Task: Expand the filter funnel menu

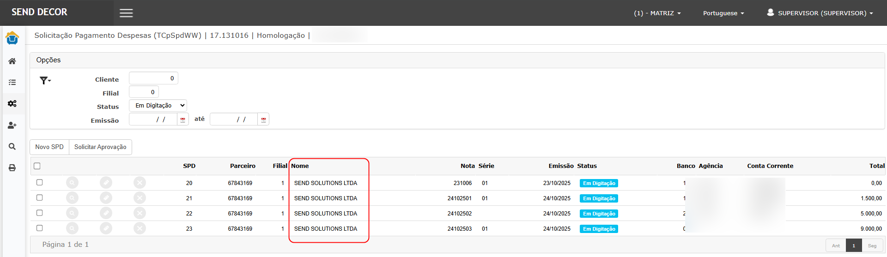Action: click(x=45, y=81)
